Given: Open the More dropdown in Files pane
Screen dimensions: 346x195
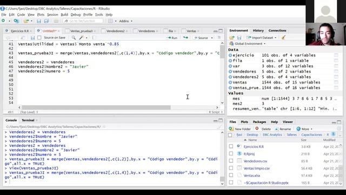Looking at the screenshot, I should pyautogui.click(x=305, y=129).
